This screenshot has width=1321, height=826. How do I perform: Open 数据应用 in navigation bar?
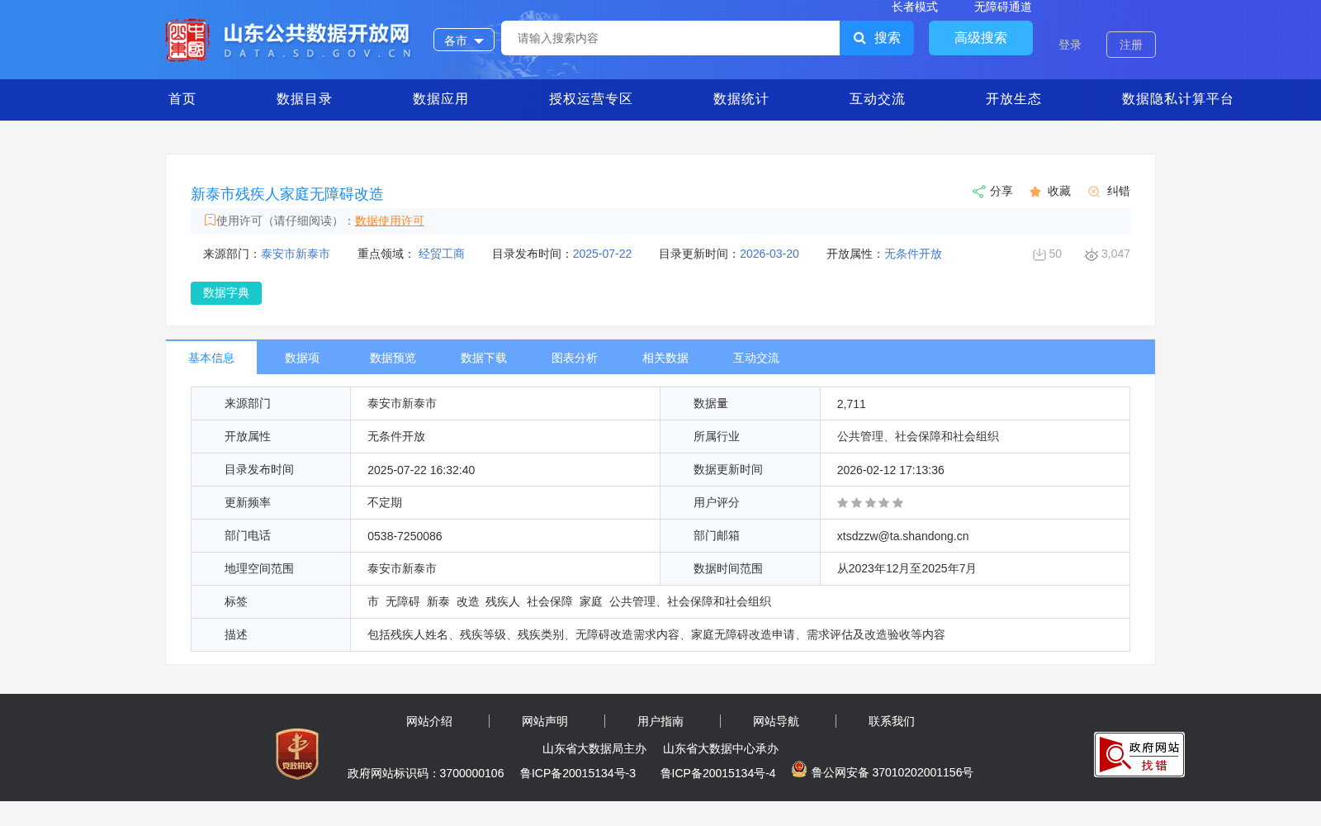[441, 99]
